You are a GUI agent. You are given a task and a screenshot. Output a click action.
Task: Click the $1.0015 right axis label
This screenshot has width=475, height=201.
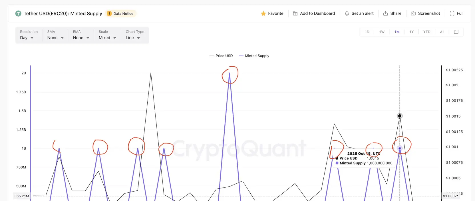[x=453, y=116]
